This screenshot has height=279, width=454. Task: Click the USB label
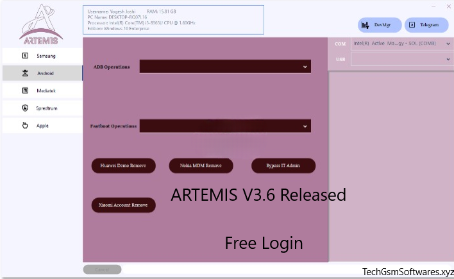pos(340,60)
